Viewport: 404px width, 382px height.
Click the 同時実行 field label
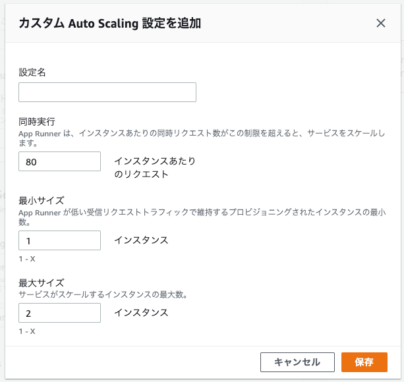pyautogui.click(x=36, y=122)
